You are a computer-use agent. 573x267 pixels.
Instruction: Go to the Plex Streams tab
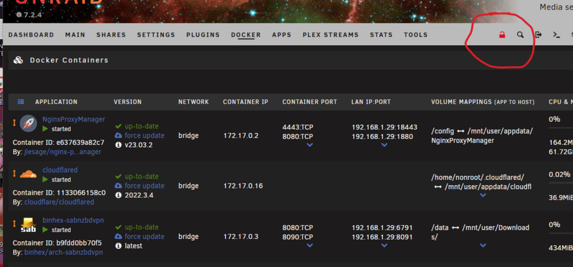coord(331,35)
